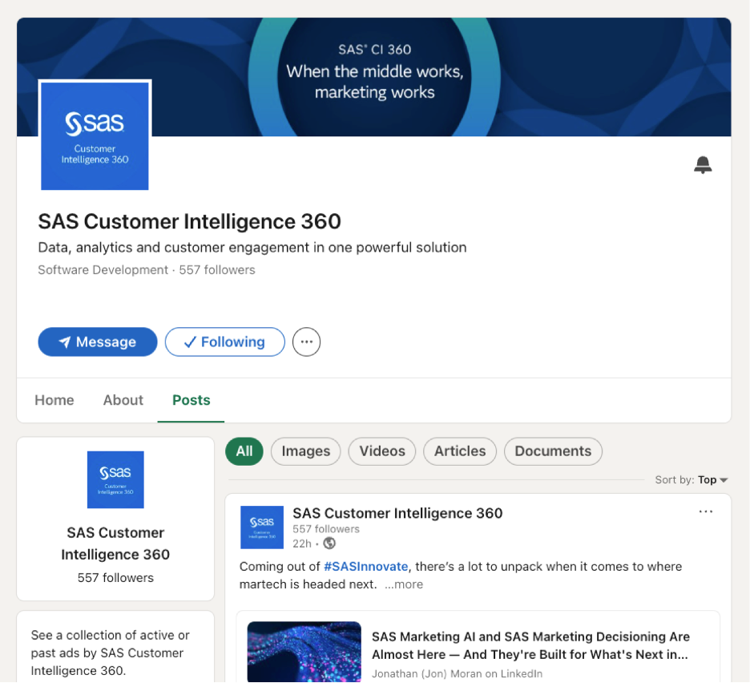Viewport: 750px width, 683px height.
Task: Click the post author name SAS Customer Intelligence 360
Action: [397, 513]
